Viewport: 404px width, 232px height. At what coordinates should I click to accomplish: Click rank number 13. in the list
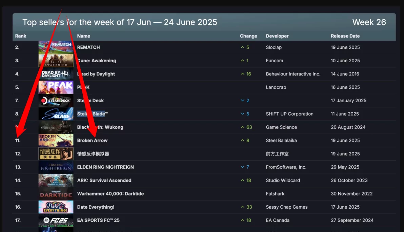18,167
